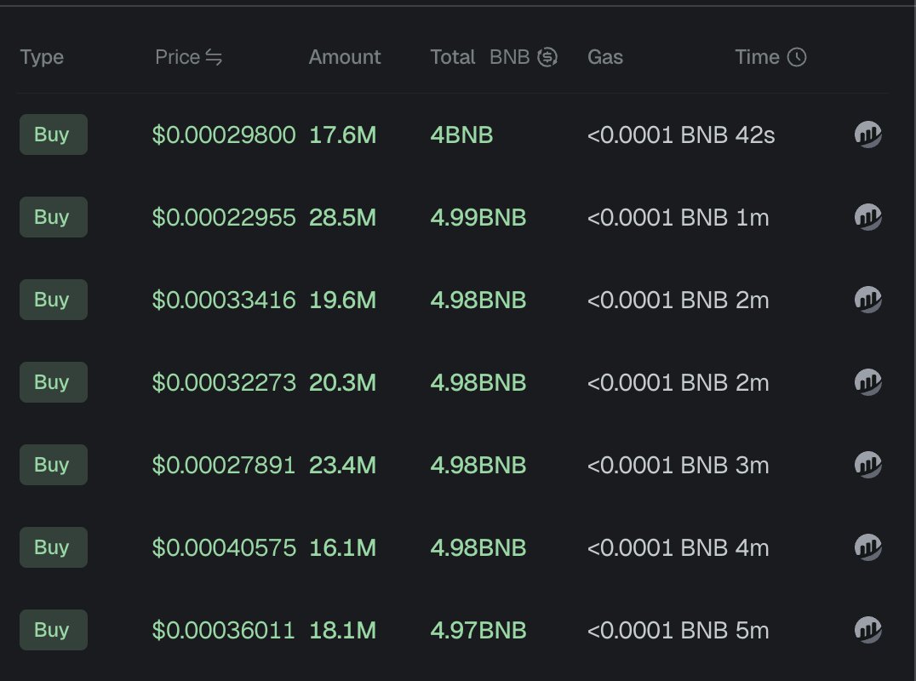Select price $0.00036011
Screen dimensions: 916x681
(x=224, y=631)
